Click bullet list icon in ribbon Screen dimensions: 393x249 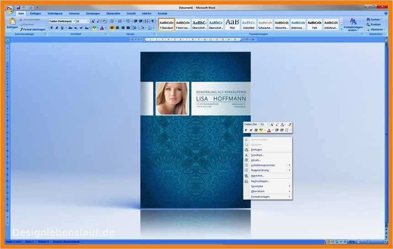coord(112,21)
